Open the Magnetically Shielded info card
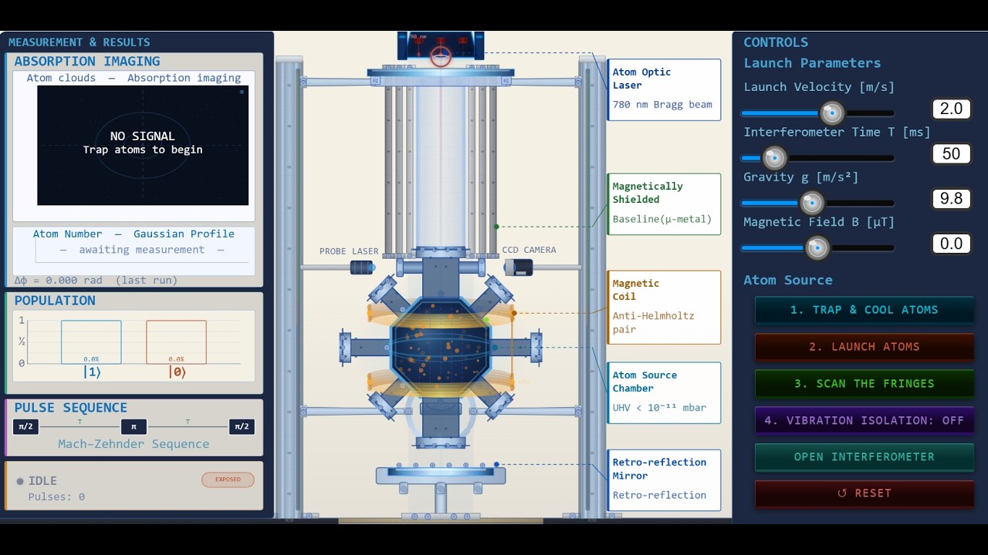 (x=664, y=203)
